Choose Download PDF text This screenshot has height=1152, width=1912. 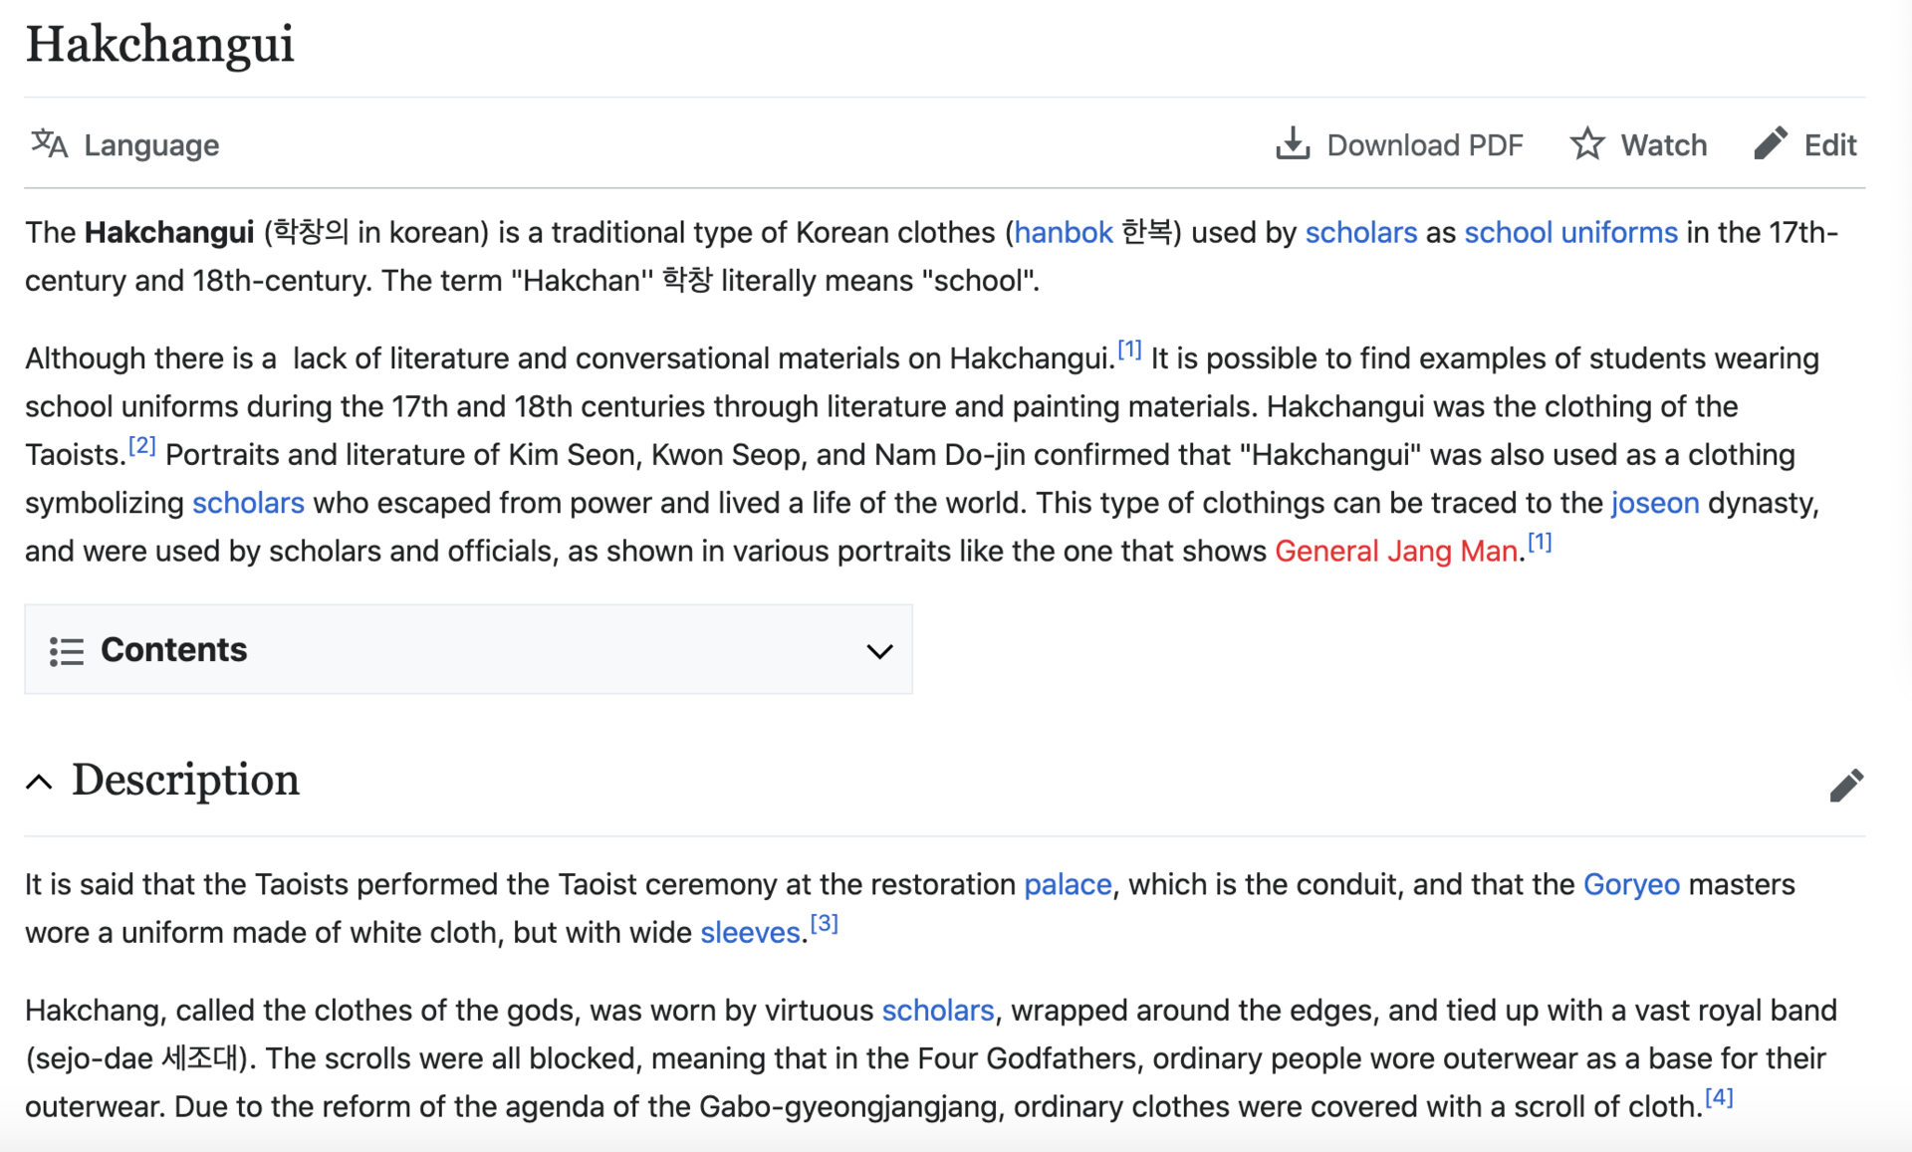[1425, 145]
